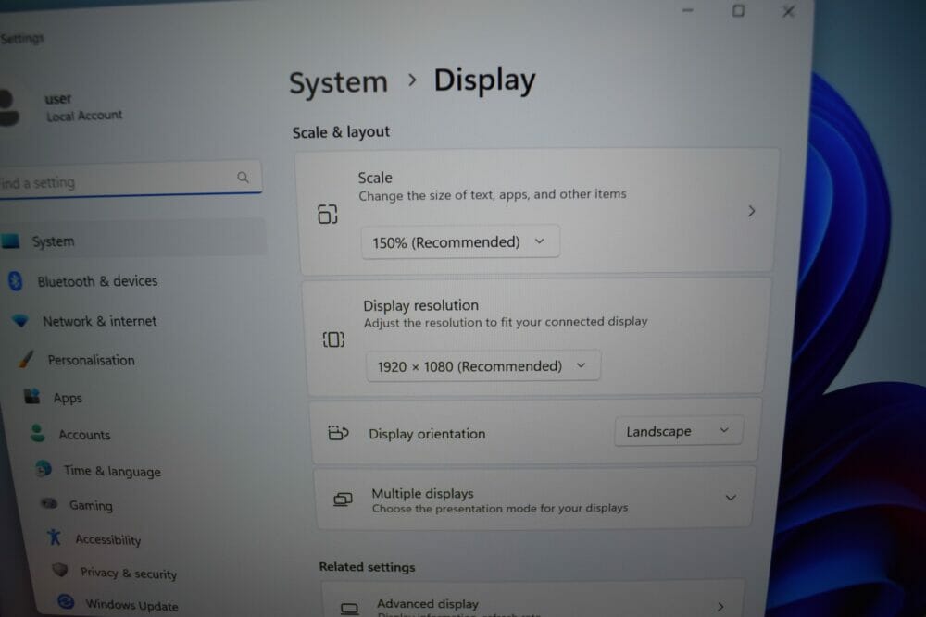Screen dimensions: 926x617
Task: Open Advanced display via its right chevron
Action: point(720,607)
